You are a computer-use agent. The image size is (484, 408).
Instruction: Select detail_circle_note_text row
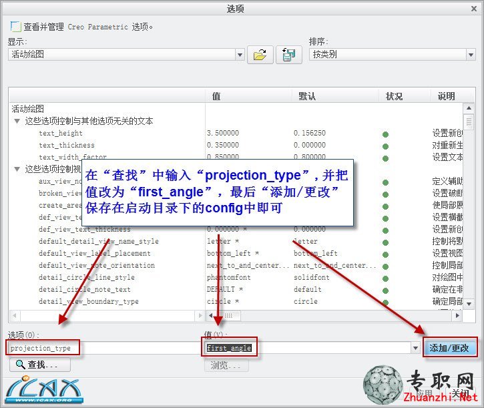[85, 289]
